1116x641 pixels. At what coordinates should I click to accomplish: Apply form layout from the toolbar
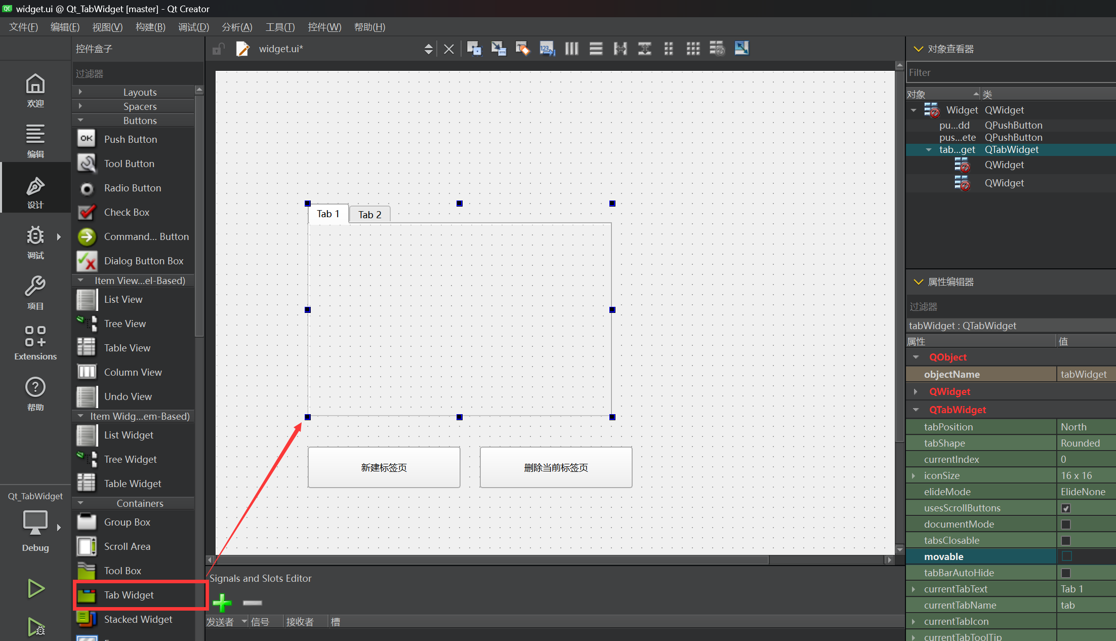(669, 49)
